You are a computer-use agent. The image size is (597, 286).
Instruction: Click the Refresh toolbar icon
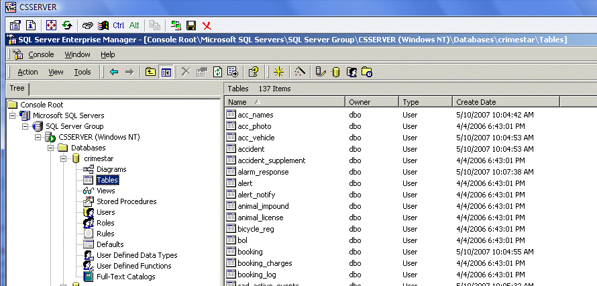217,72
